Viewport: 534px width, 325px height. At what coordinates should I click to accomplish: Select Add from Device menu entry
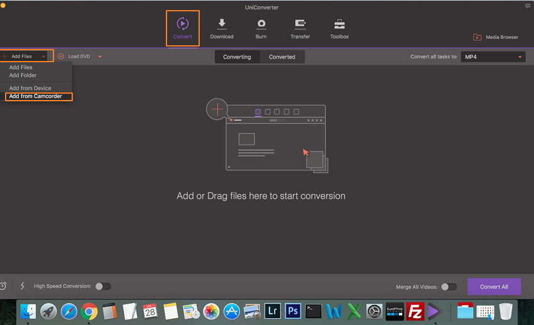coord(30,88)
